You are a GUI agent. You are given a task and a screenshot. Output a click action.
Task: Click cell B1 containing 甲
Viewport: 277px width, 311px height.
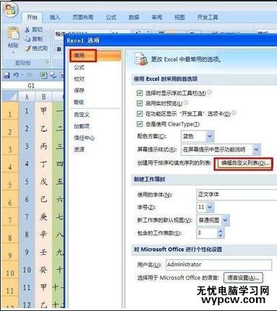(x=43, y=111)
